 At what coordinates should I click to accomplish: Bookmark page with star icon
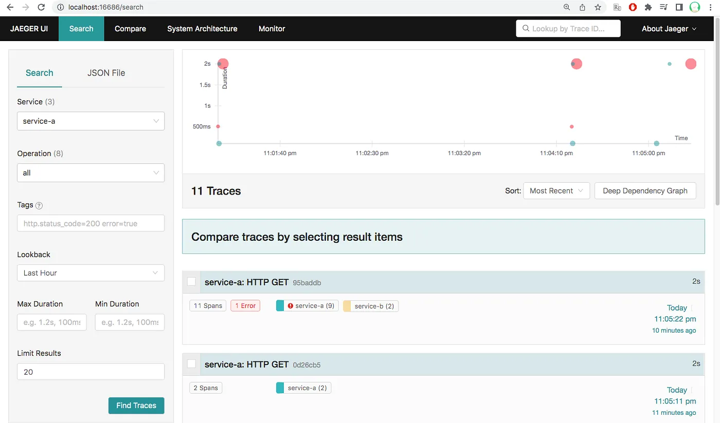coord(598,7)
